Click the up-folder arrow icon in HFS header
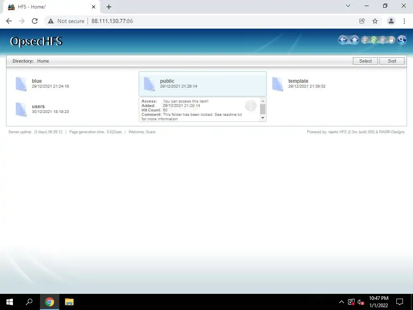The height and width of the screenshot is (310, 413). pos(355,40)
